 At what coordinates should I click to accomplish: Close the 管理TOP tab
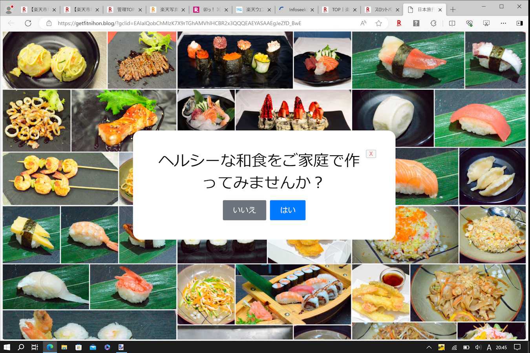tap(140, 10)
